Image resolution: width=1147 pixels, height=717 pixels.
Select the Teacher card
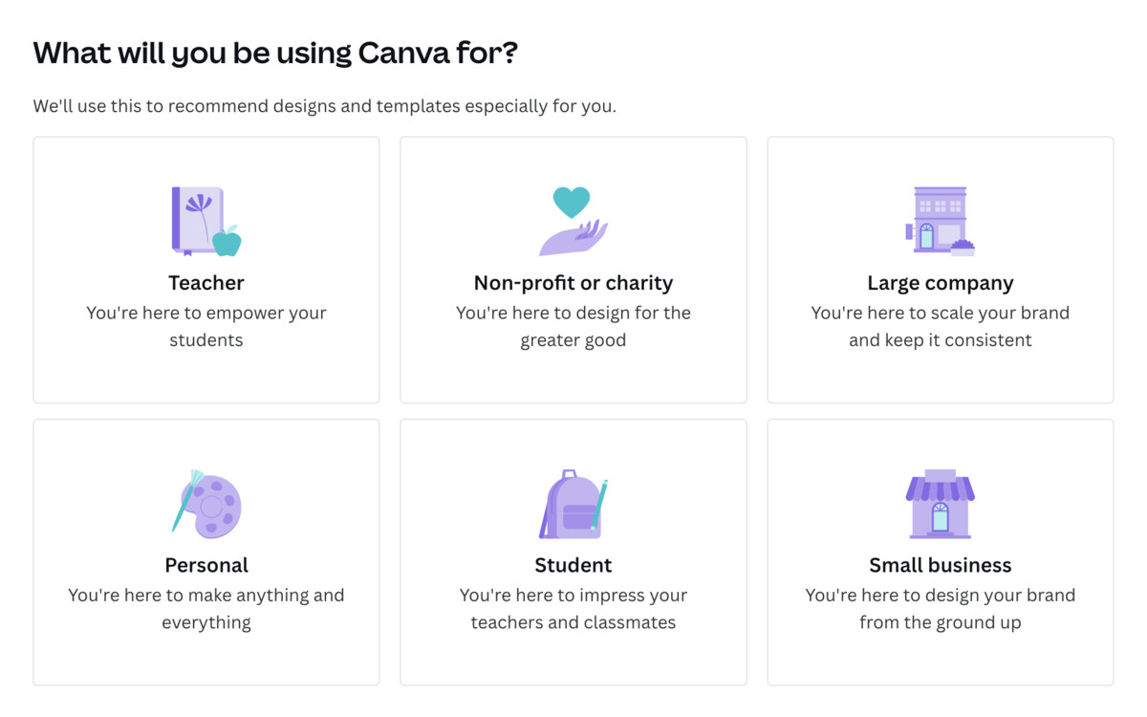206,269
